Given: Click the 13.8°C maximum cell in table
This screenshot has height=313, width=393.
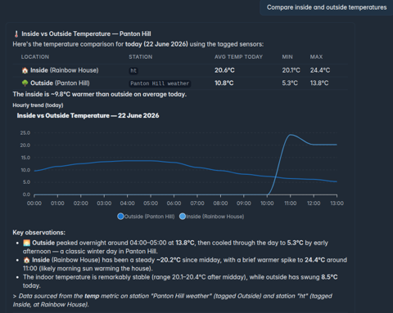Looking at the screenshot, I should pyautogui.click(x=319, y=83).
